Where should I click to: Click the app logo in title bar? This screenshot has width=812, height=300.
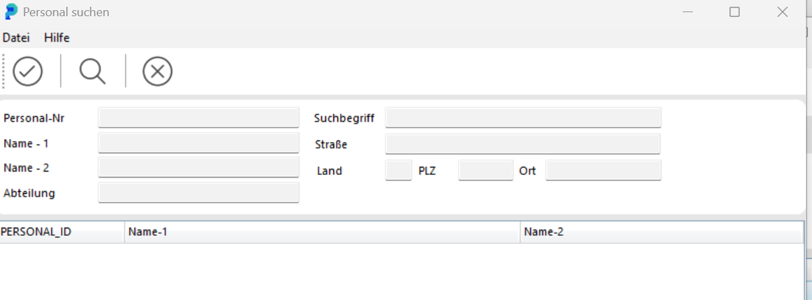point(11,12)
